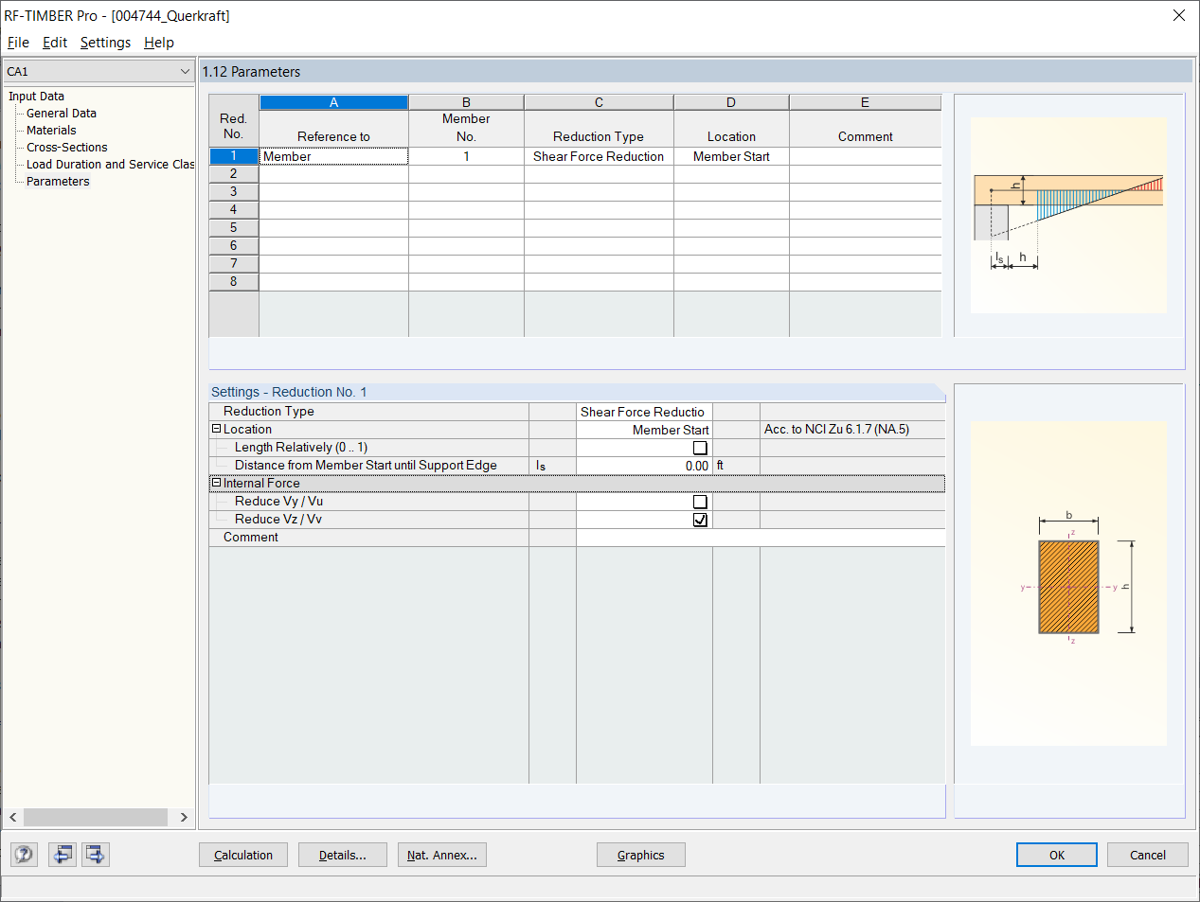Open the Details dialog
1200x902 pixels.
(342, 854)
